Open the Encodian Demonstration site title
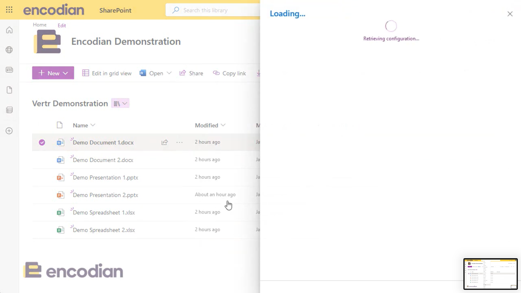The image size is (521, 293). 126,42
